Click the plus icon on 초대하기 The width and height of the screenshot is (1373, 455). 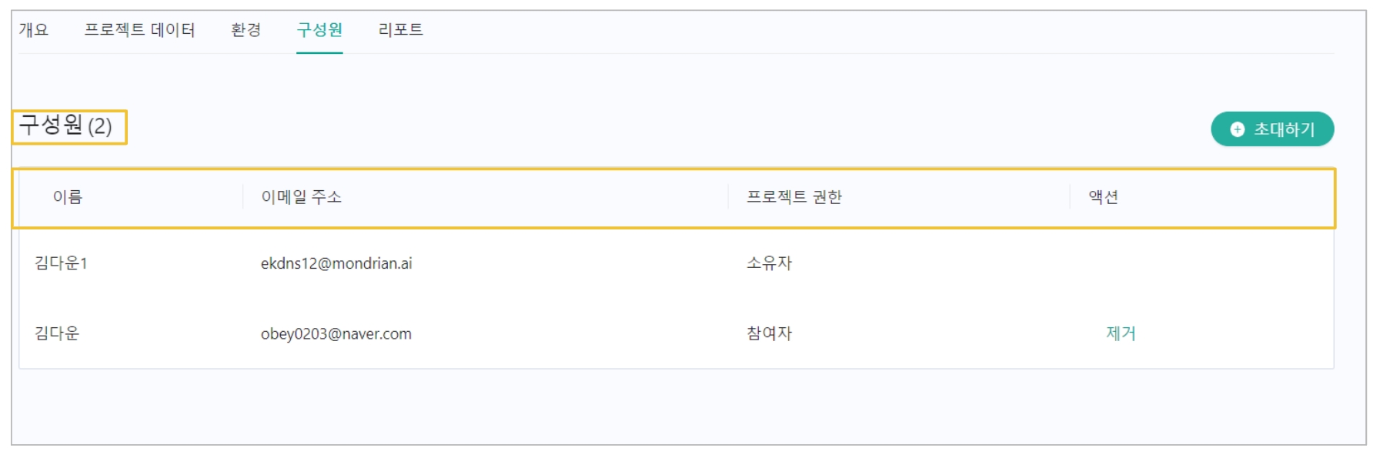[x=1237, y=129]
